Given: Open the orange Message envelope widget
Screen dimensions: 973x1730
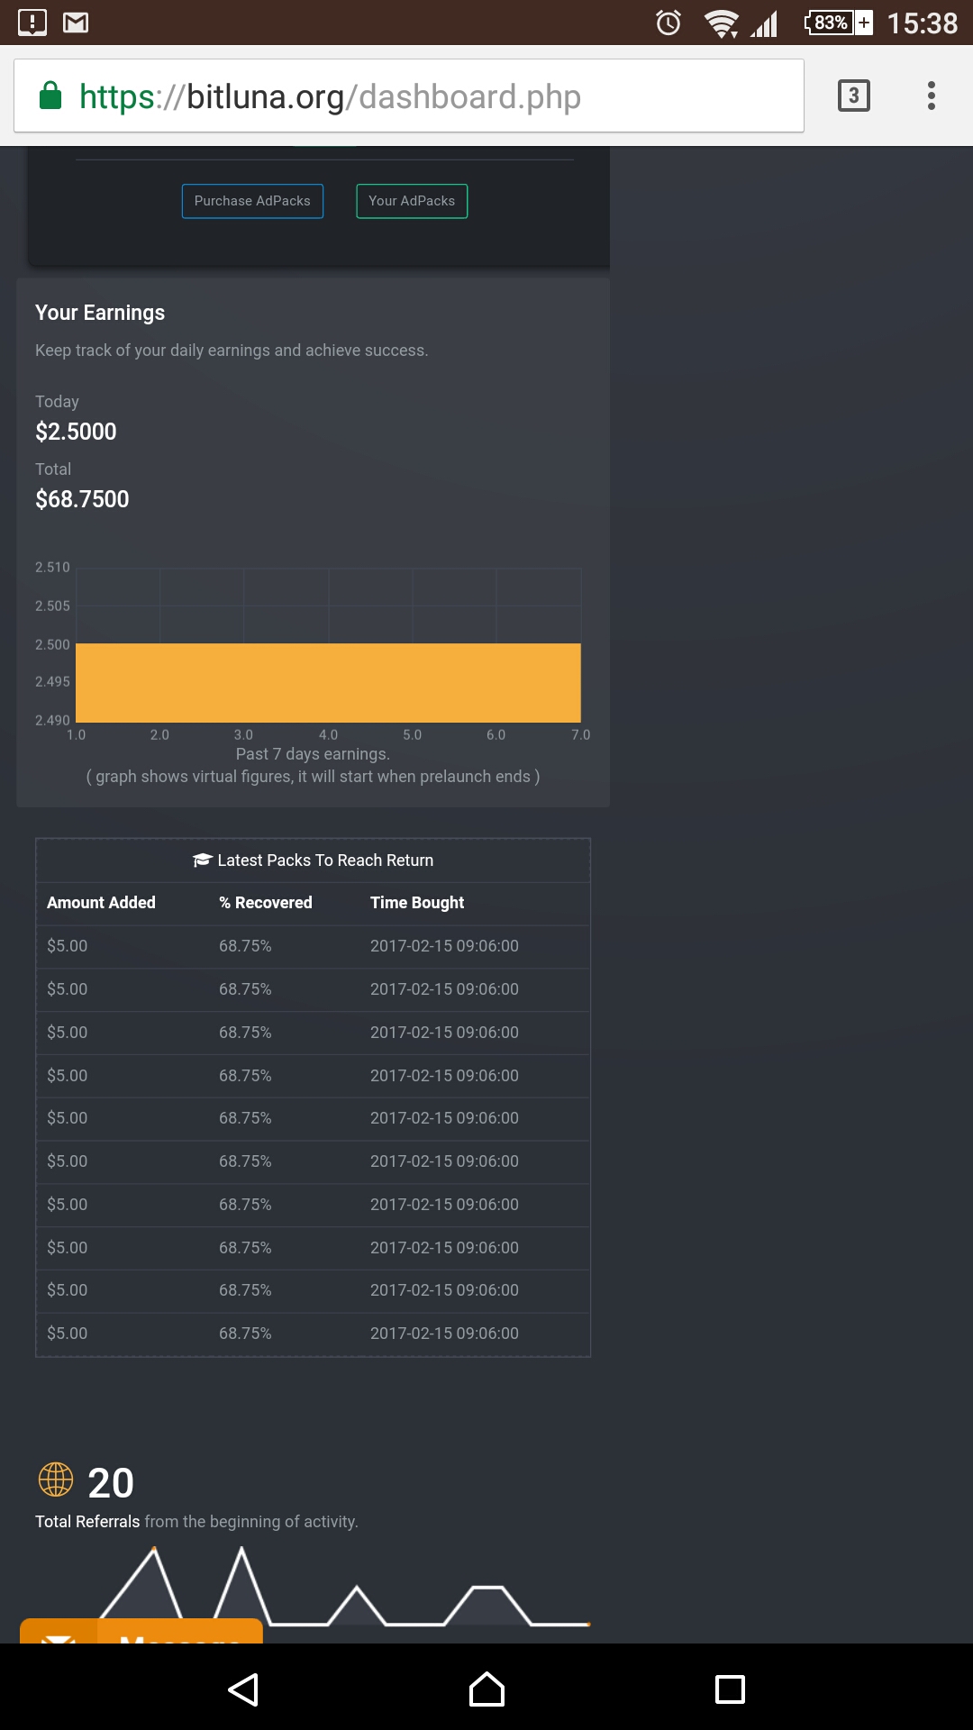Looking at the screenshot, I should click(141, 1633).
